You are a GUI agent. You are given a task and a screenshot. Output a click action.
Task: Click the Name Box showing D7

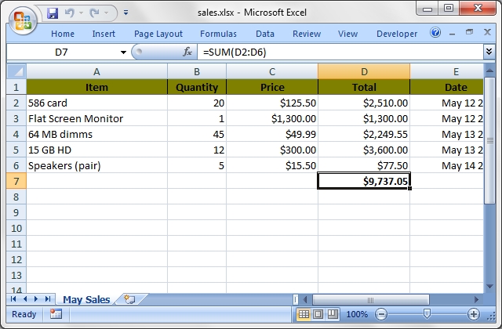tap(61, 52)
